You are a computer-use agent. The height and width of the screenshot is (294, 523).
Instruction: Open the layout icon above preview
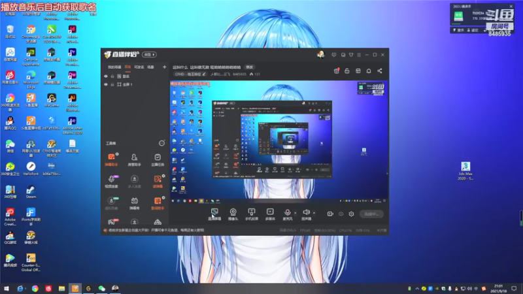(x=358, y=71)
